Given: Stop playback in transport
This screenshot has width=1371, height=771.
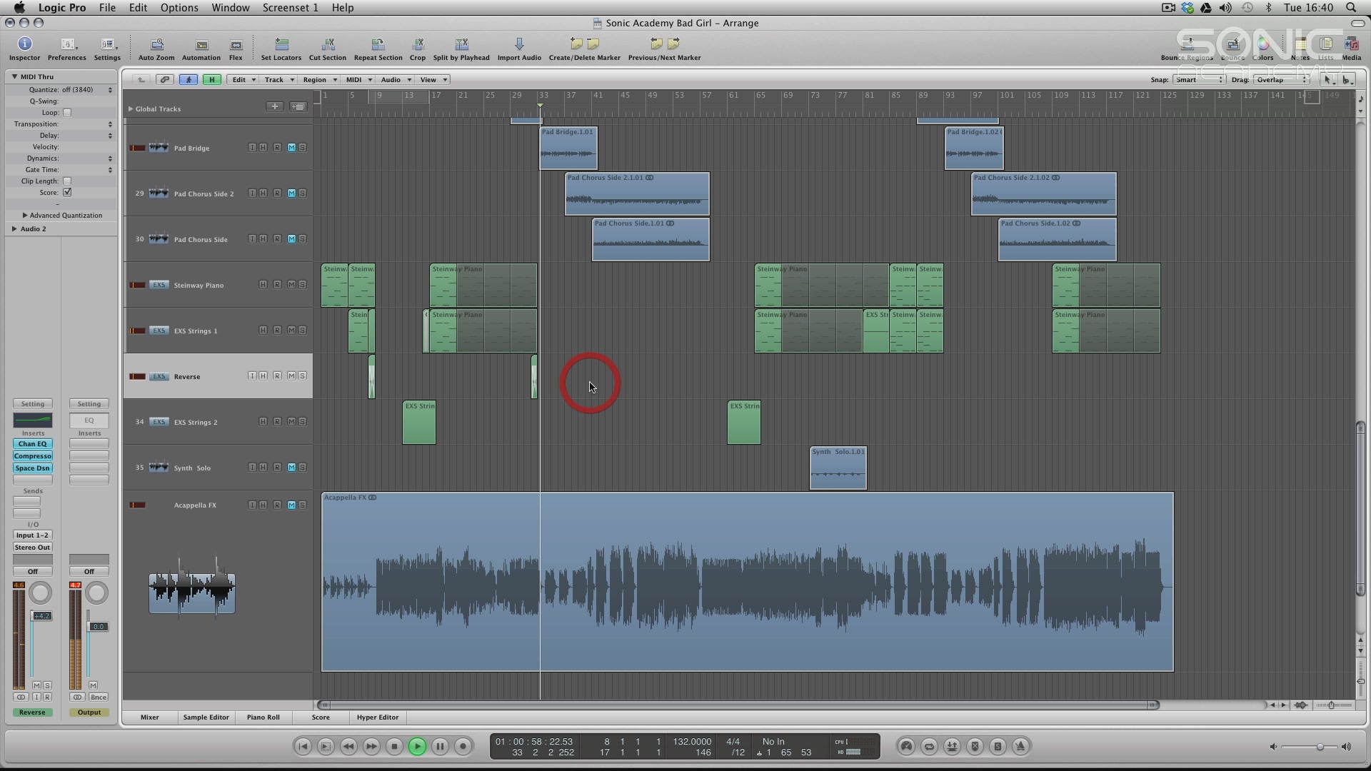Looking at the screenshot, I should 394,746.
